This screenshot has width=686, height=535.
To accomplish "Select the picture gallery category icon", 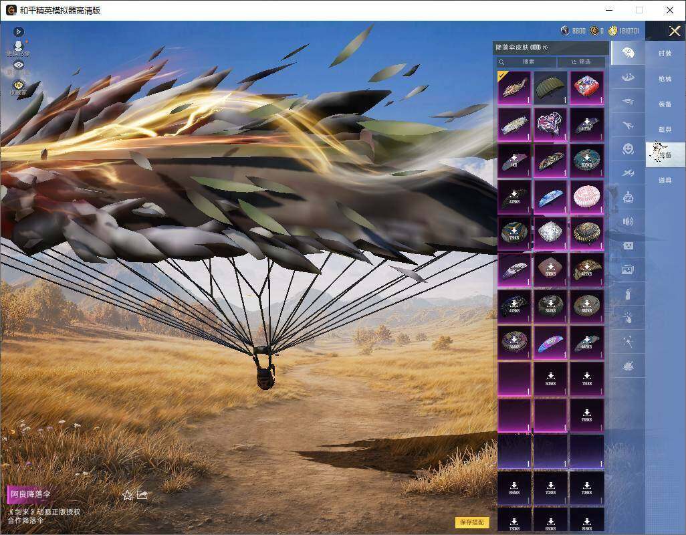I will click(x=628, y=270).
